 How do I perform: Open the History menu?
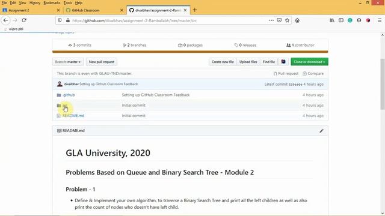35,2
